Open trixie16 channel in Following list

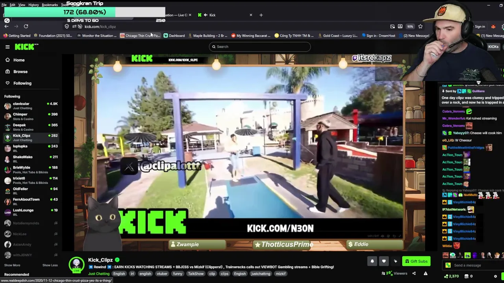point(31,180)
